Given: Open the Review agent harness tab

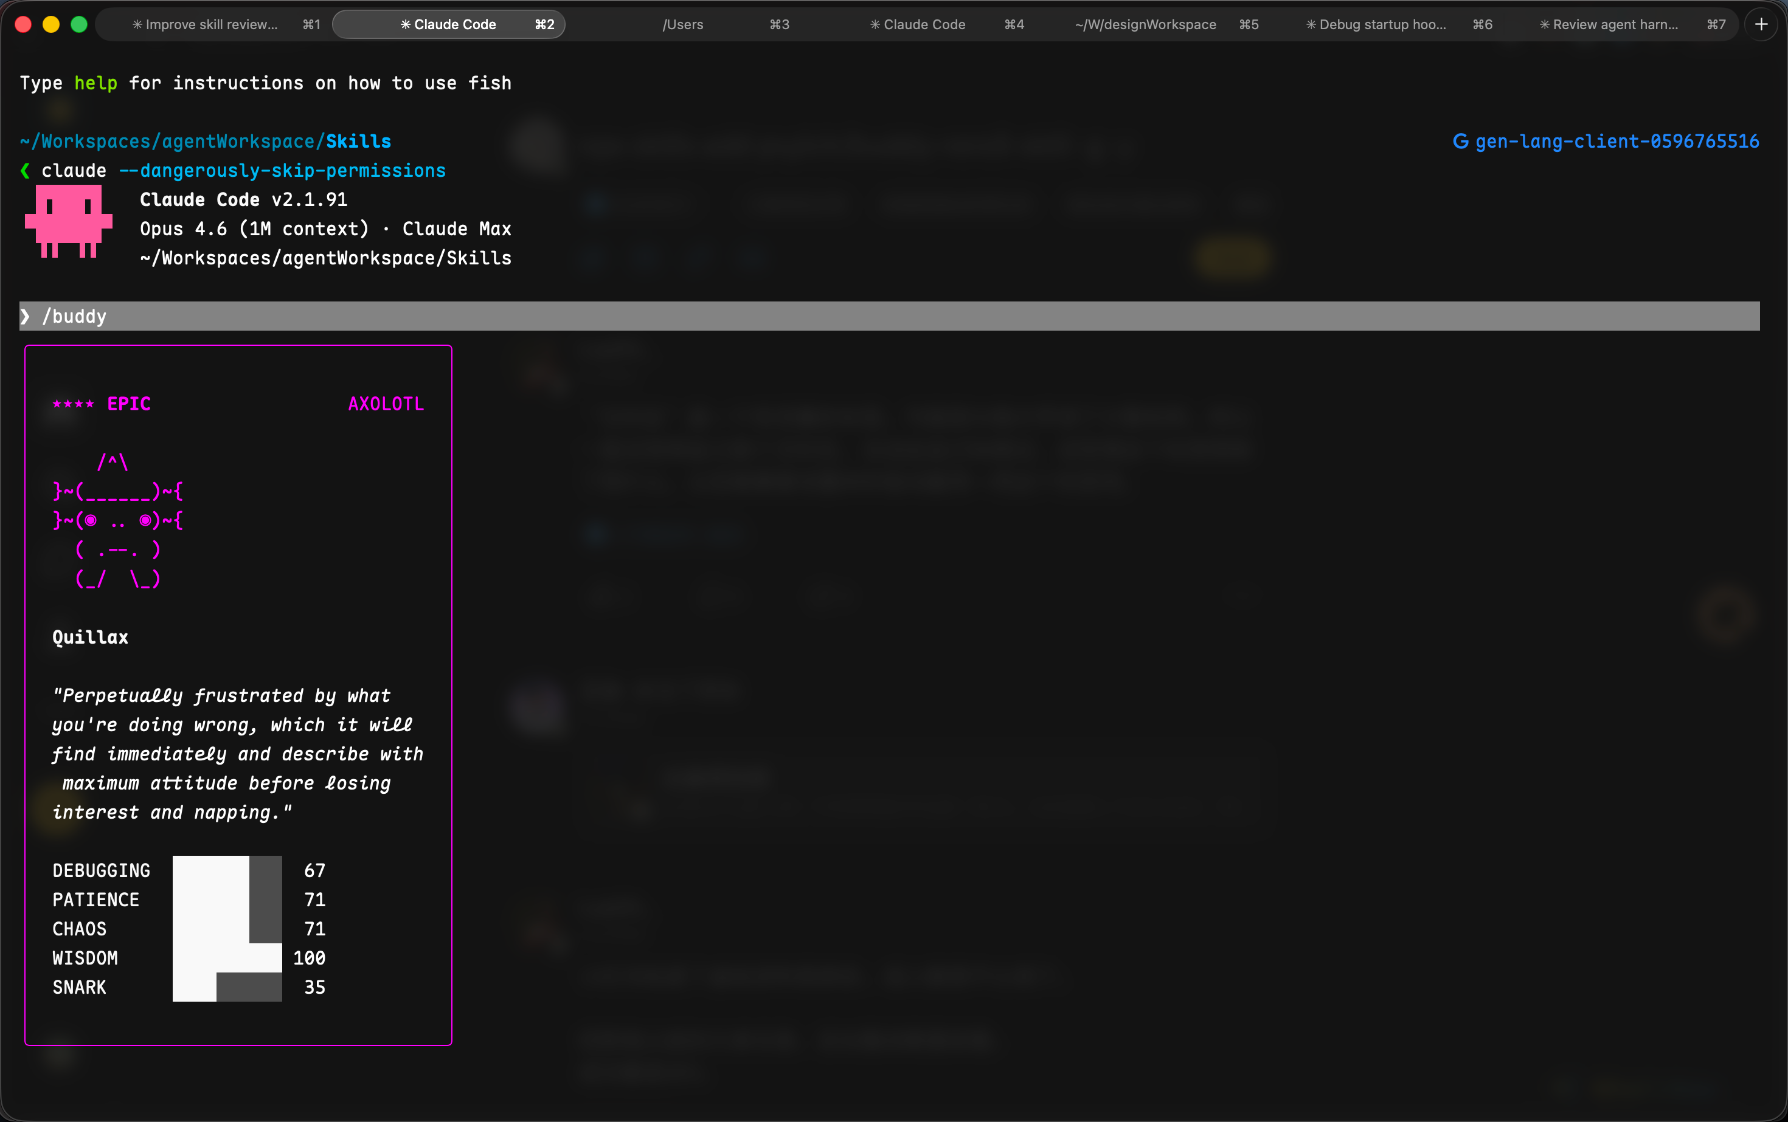Looking at the screenshot, I should [x=1609, y=24].
